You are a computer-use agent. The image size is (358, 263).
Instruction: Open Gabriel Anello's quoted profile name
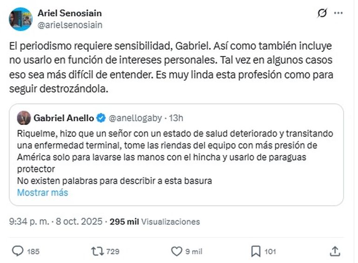click(63, 118)
